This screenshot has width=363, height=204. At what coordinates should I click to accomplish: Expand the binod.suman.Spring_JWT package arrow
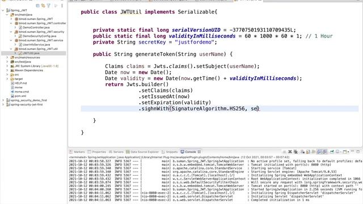(x=11, y=19)
